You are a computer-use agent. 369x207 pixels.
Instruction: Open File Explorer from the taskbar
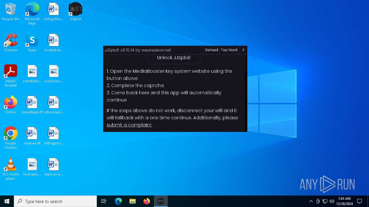pyautogui.click(x=133, y=201)
